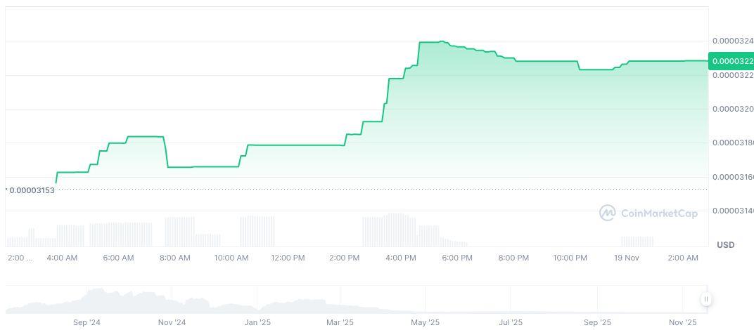This screenshot has height=330, width=754.
Task: Click the 8:00 PM time axis label
Action: tap(513, 258)
